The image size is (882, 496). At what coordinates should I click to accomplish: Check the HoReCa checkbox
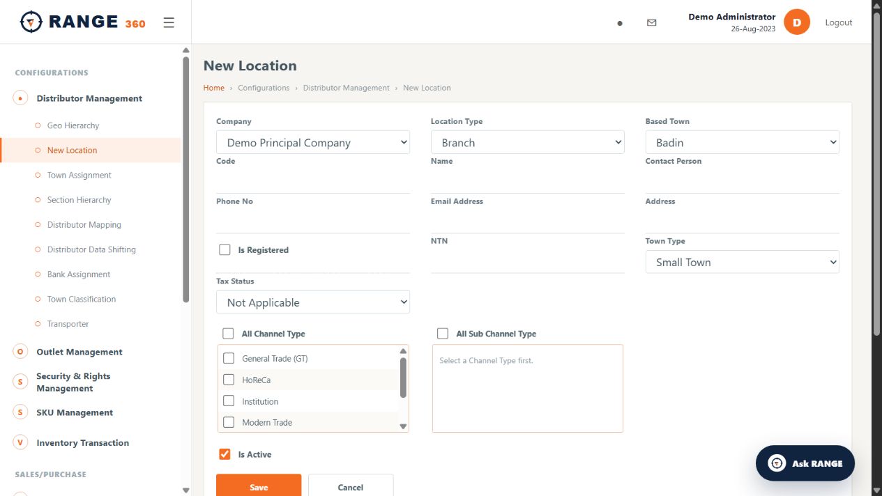click(x=229, y=380)
